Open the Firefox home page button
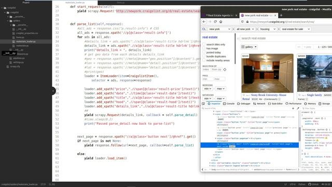 220,22
